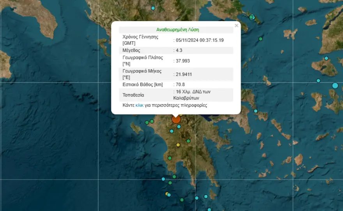
Task: Click the longitude value 21.9411
Action: pyautogui.click(x=184, y=74)
